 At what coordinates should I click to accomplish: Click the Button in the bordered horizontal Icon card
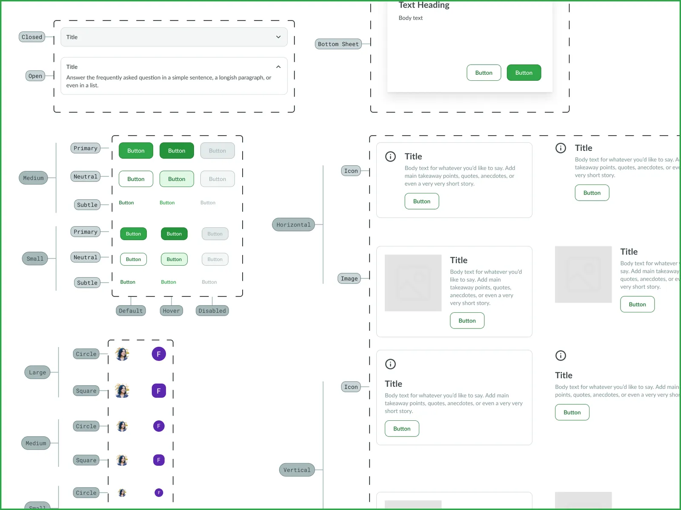(x=422, y=201)
